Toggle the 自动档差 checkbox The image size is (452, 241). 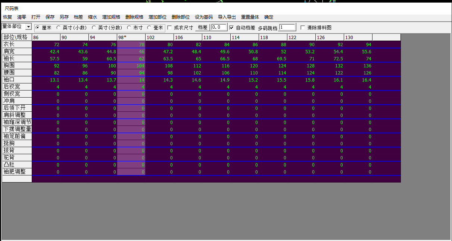coord(231,28)
